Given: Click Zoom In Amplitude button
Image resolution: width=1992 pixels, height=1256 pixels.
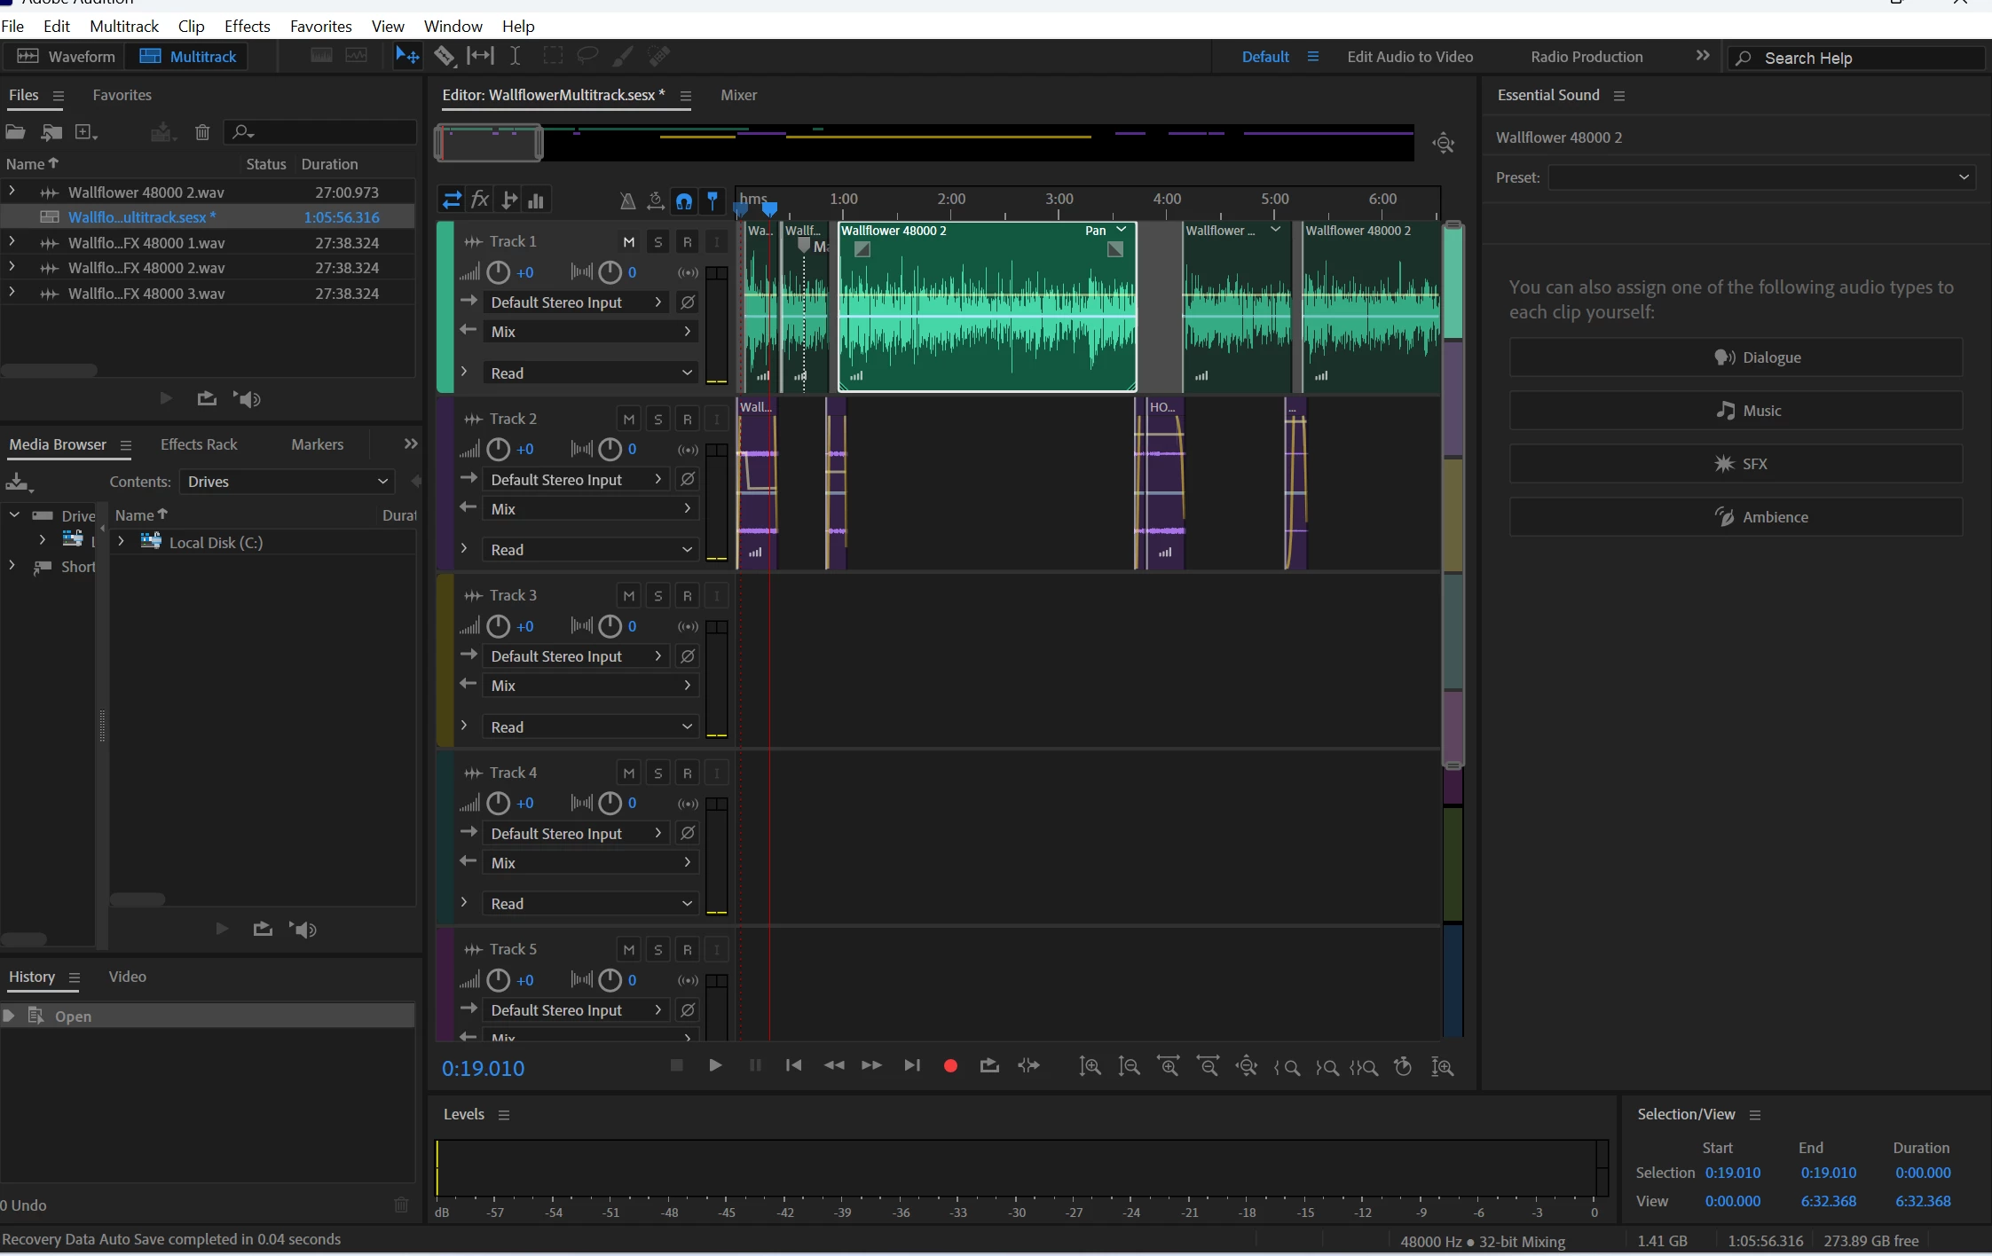Looking at the screenshot, I should (1090, 1067).
